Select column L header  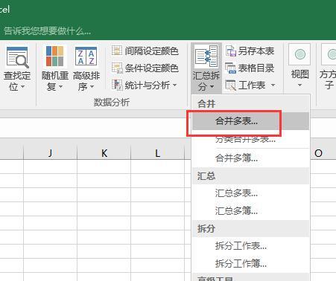[157, 153]
